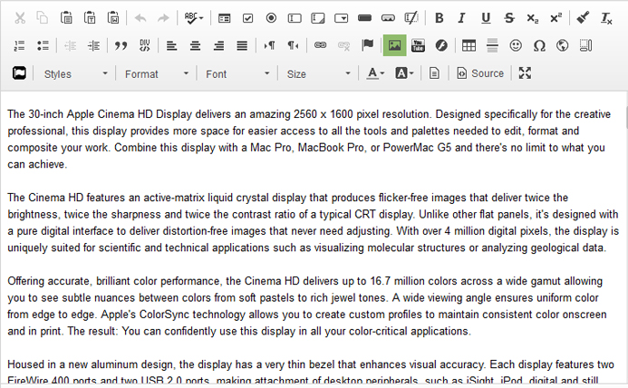This screenshot has width=628, height=388.
Task: Toggle Bold formatting
Action: point(439,18)
